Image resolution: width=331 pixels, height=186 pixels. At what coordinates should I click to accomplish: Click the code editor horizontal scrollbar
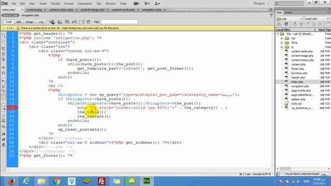click(139, 169)
